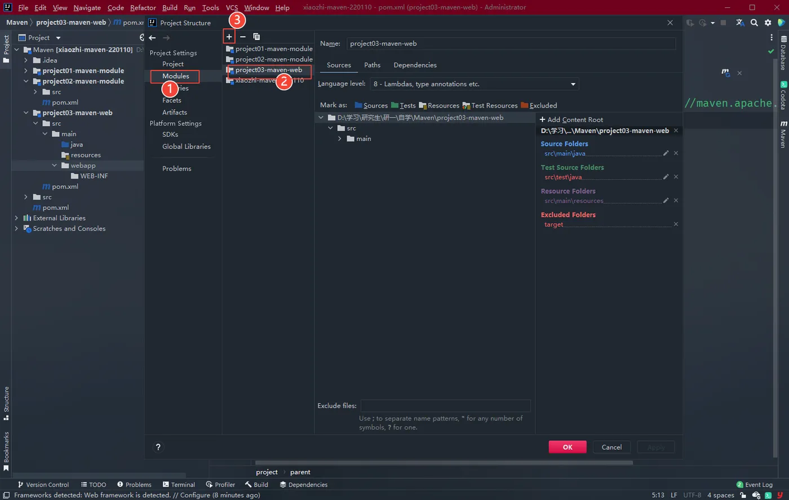This screenshot has height=500, width=789.
Task: Mark selected as Sources
Action: [x=371, y=105]
